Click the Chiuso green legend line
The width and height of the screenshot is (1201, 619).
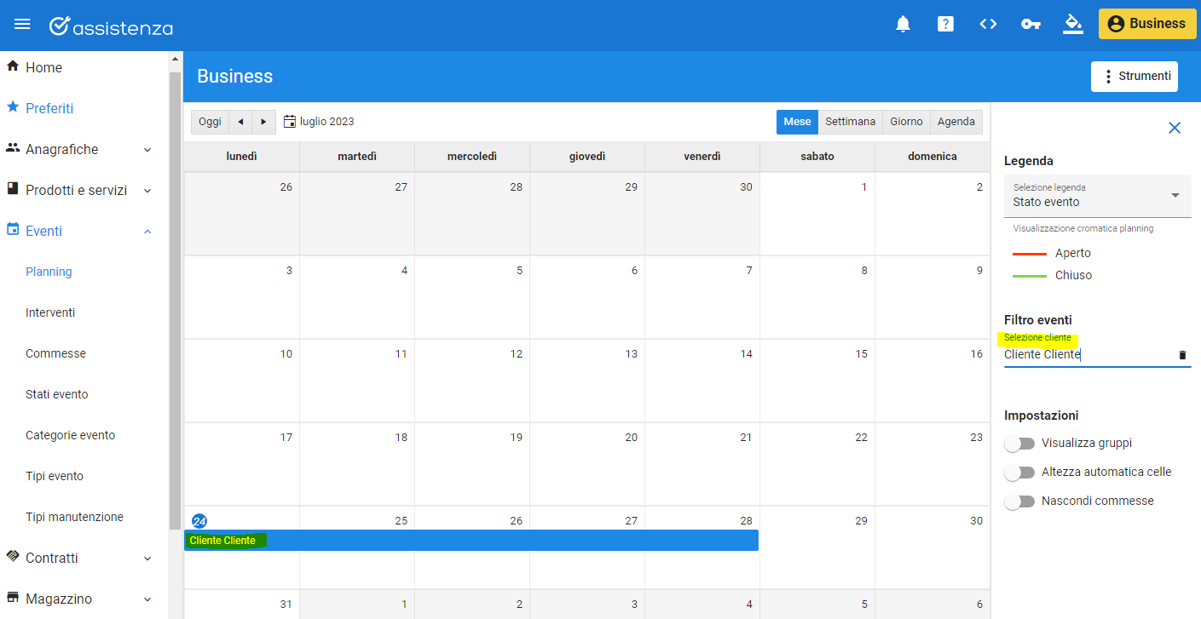(x=1029, y=276)
